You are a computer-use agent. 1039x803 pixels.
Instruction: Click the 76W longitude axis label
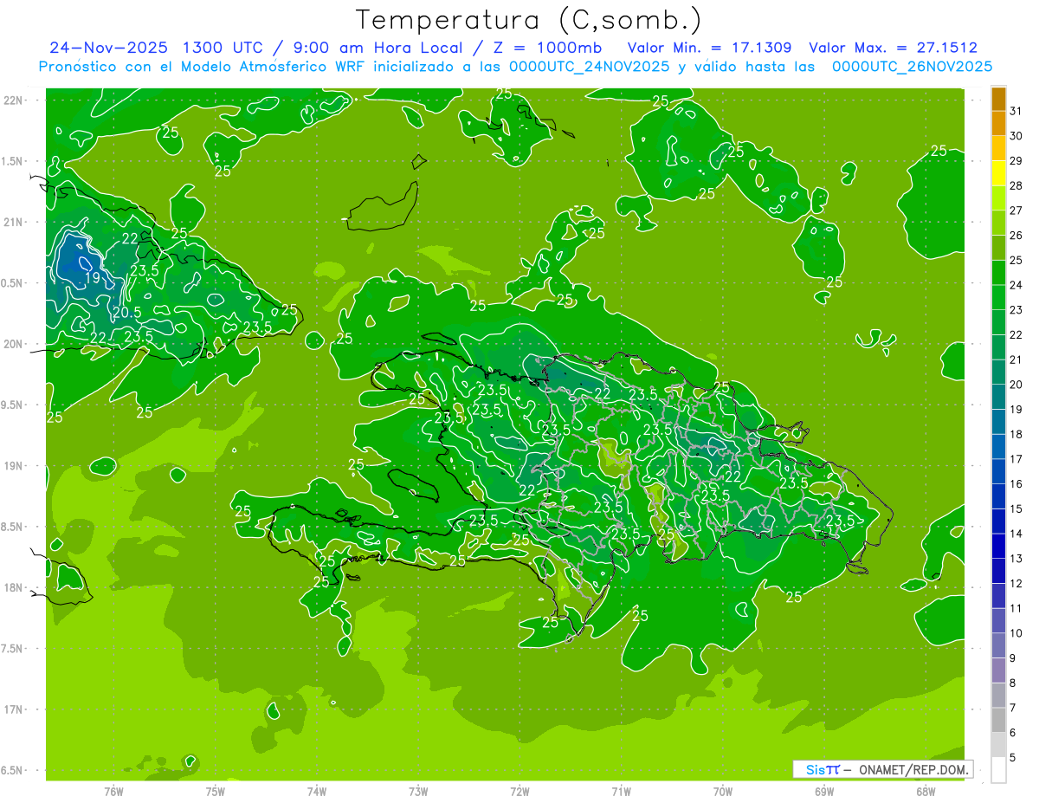(x=113, y=792)
